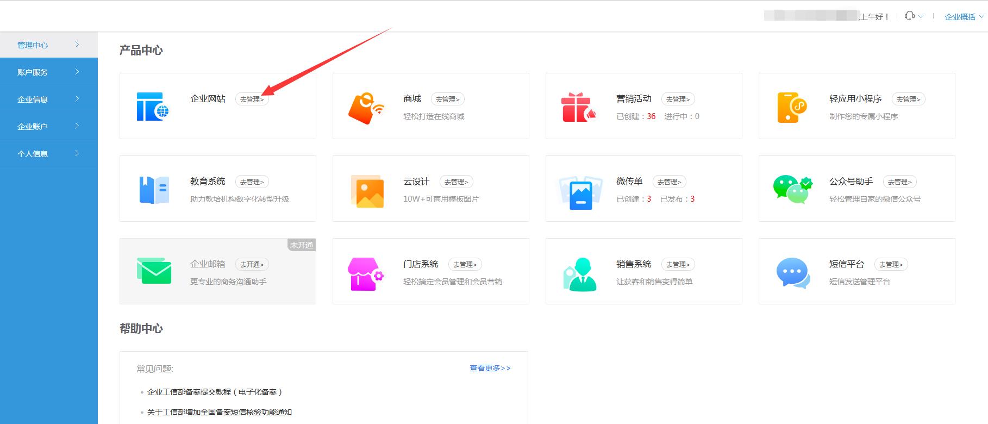The width and height of the screenshot is (988, 424).
Task: Click the 短信发送管理平台 description
Action: [x=860, y=282]
